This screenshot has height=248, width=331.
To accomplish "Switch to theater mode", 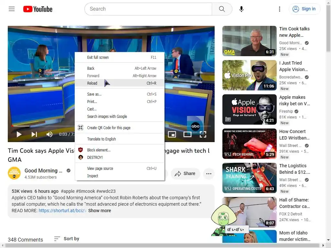I will point(187,134).
